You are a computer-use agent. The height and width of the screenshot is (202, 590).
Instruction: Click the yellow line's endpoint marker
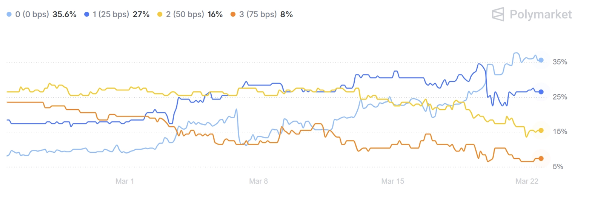(x=541, y=131)
